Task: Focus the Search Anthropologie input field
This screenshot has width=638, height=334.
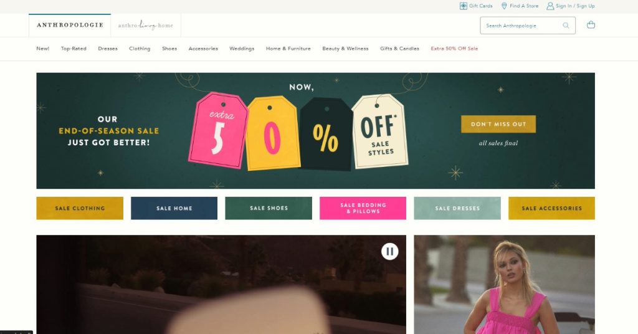Action: (522, 25)
